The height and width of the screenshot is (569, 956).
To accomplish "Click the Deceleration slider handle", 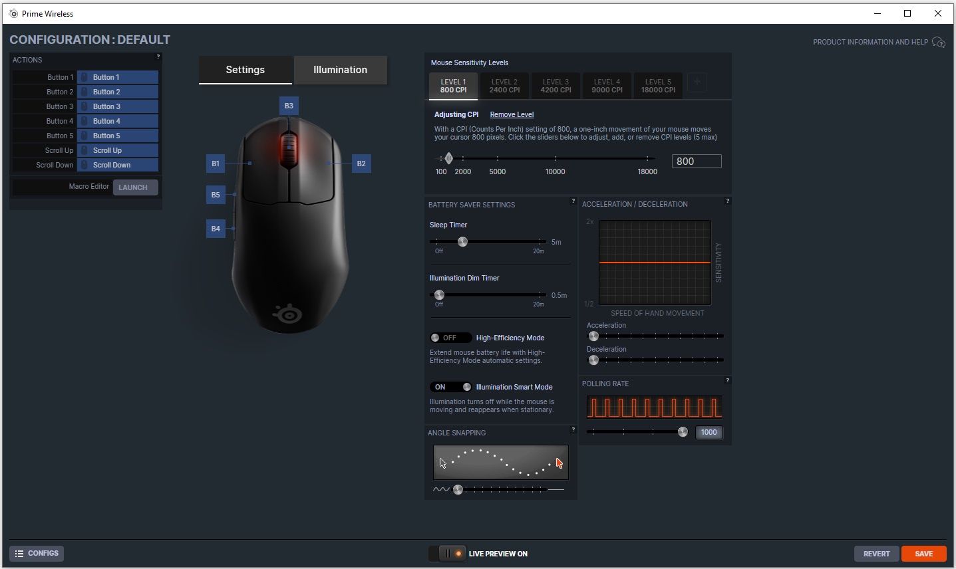I will coord(593,360).
